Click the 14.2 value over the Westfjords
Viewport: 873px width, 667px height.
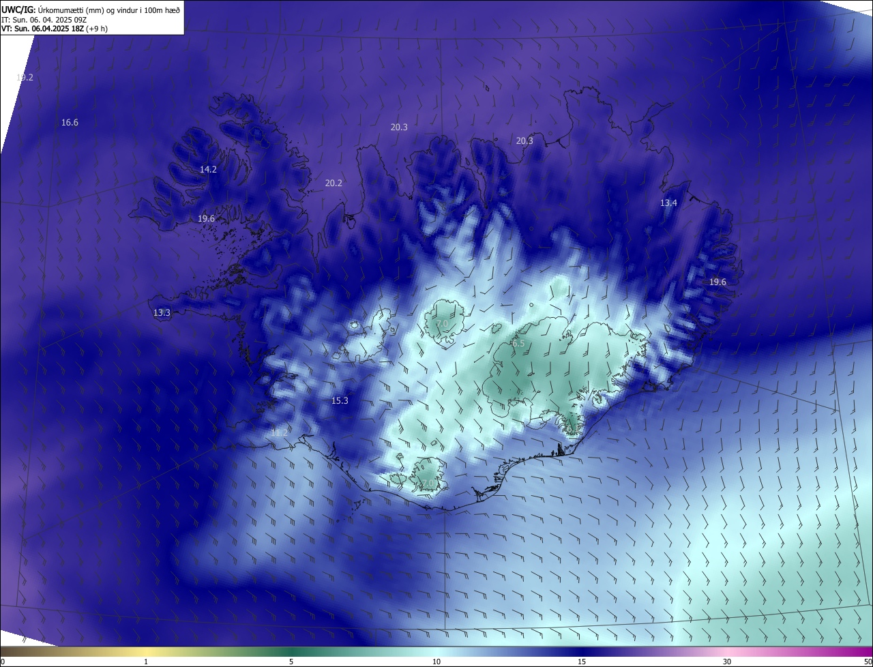pos(208,169)
